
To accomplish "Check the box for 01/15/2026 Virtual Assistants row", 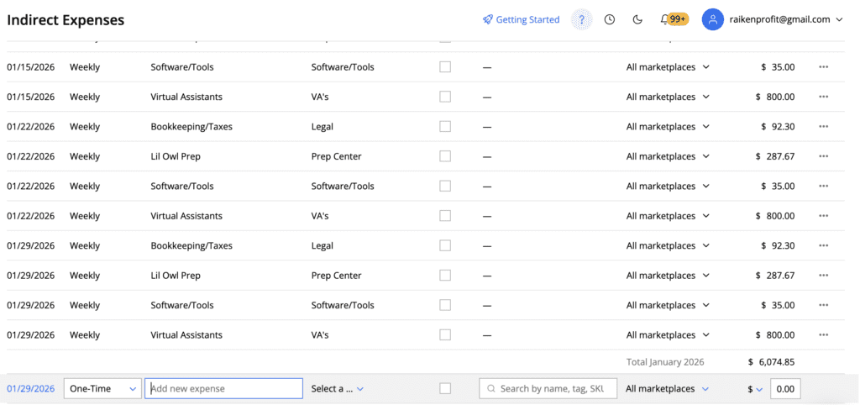I will (x=445, y=97).
